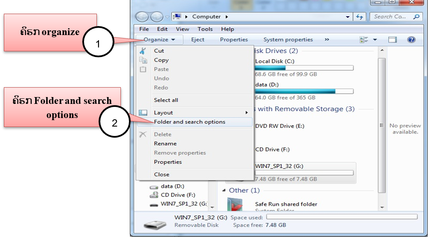Click the change view icon
The width and height of the screenshot is (432, 239).
[364, 40]
